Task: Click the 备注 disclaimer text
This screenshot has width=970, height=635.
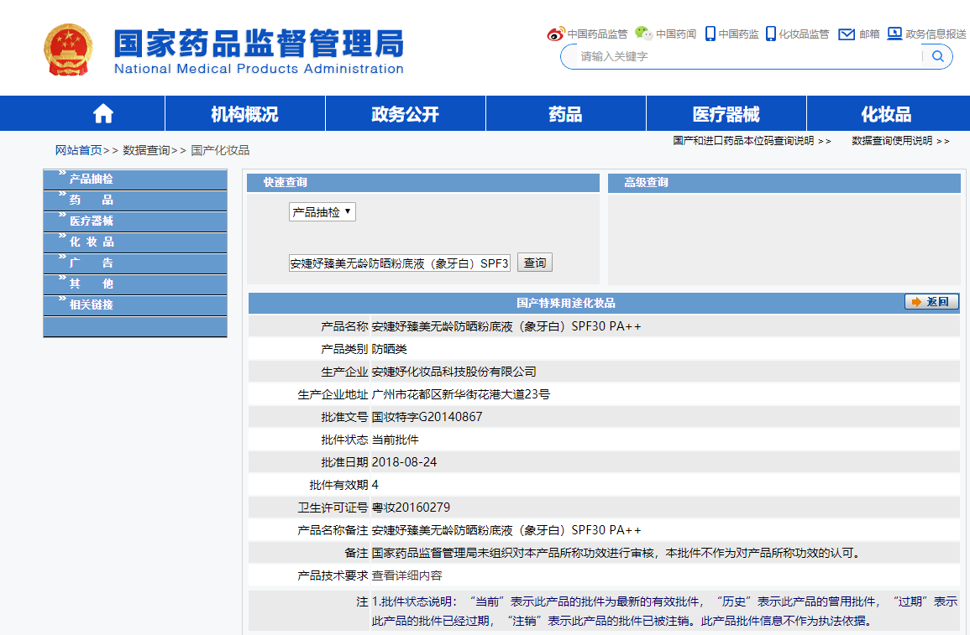Action: tap(616, 553)
